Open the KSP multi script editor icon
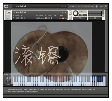The image size is (112, 101). click(97, 6)
